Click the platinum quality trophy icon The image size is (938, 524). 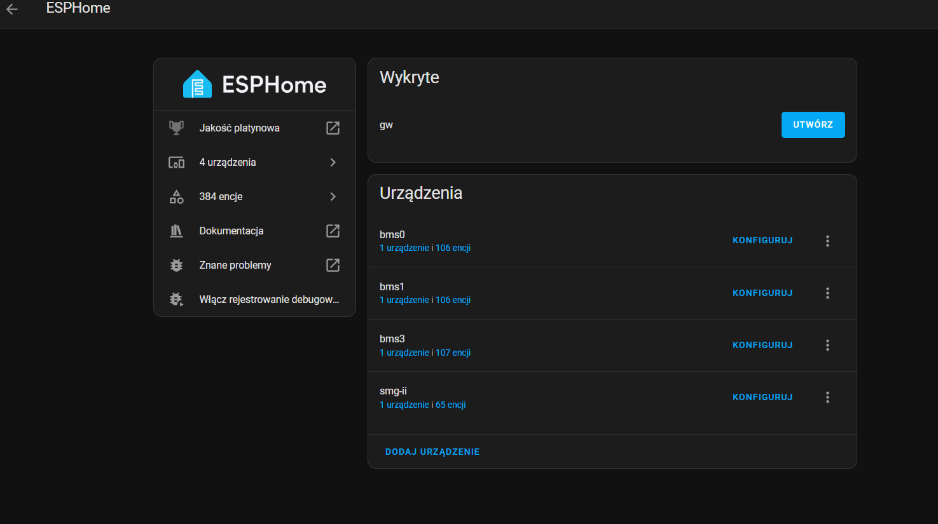point(176,128)
